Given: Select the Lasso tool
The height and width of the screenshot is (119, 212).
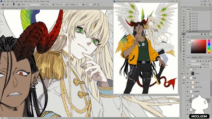Looking at the screenshot, I should pyautogui.click(x=184, y=17).
